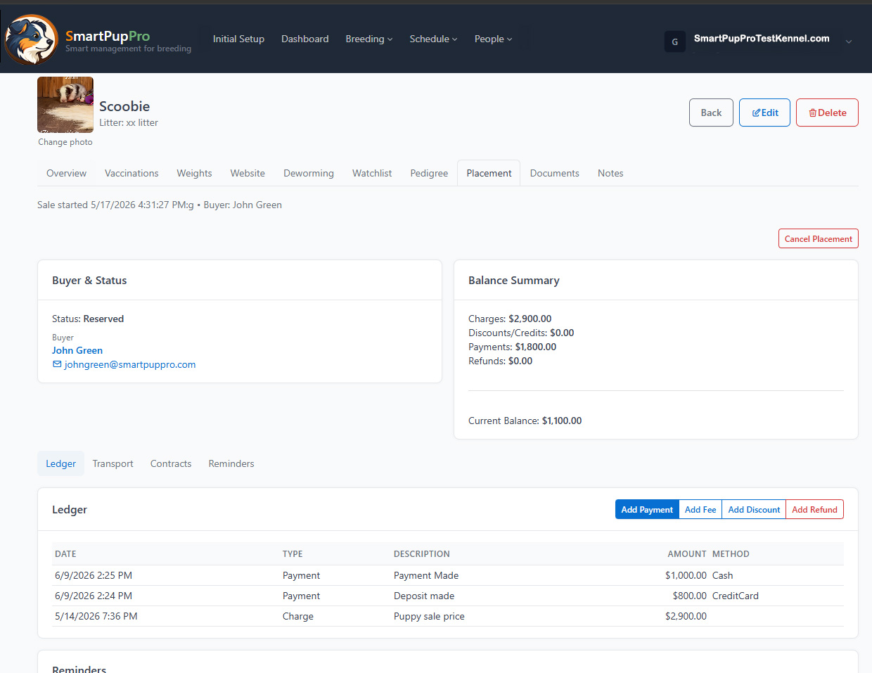Click the Cash method cell
This screenshot has height=673, width=872.
(722, 575)
